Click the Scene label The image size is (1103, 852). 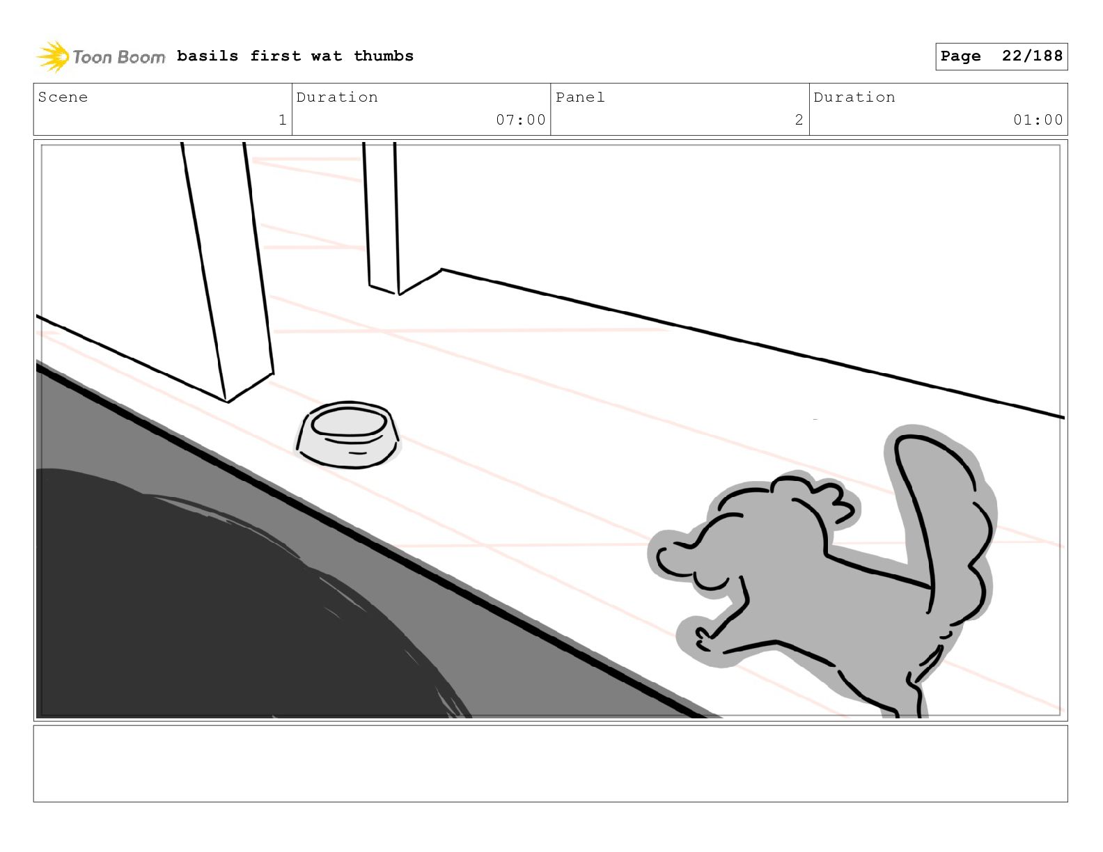[x=63, y=97]
